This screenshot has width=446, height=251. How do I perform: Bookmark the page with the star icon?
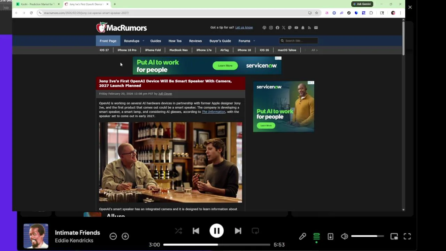click(x=316, y=13)
